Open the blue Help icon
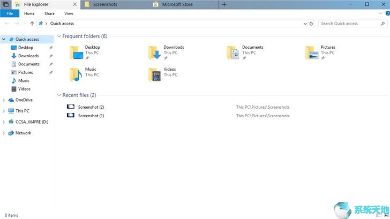 [x=387, y=13]
